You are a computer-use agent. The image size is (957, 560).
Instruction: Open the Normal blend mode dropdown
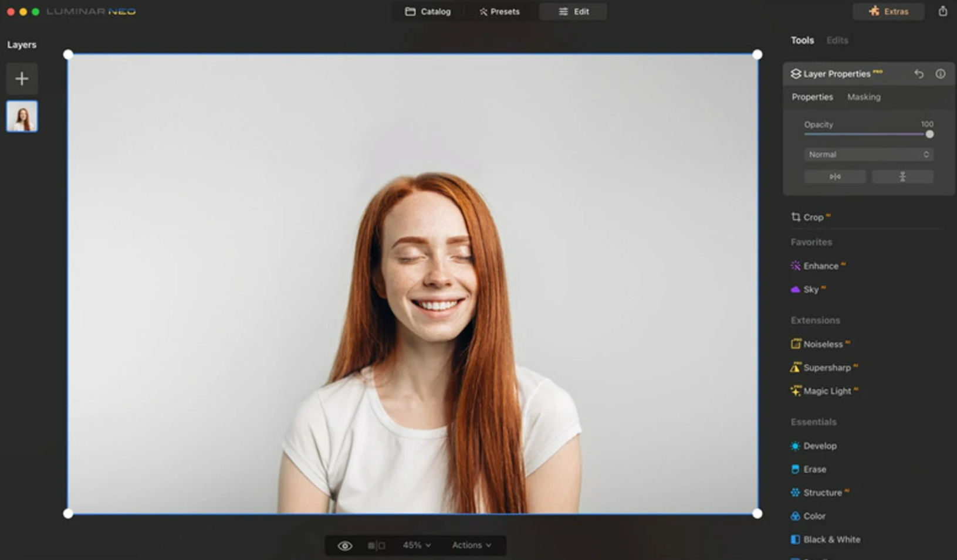tap(868, 154)
